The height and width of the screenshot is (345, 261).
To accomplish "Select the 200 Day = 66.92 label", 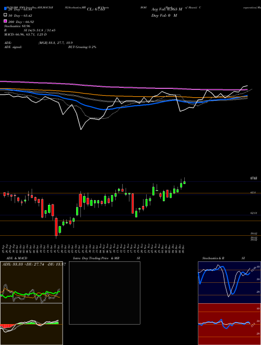I will tap(21, 22).
